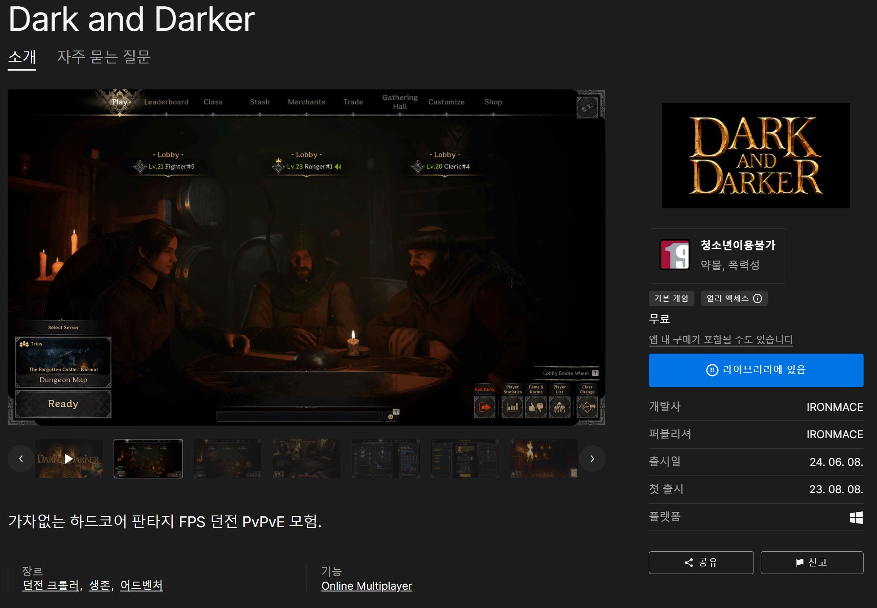Click the Player List helmets icon
The image size is (877, 608).
pyautogui.click(x=559, y=407)
